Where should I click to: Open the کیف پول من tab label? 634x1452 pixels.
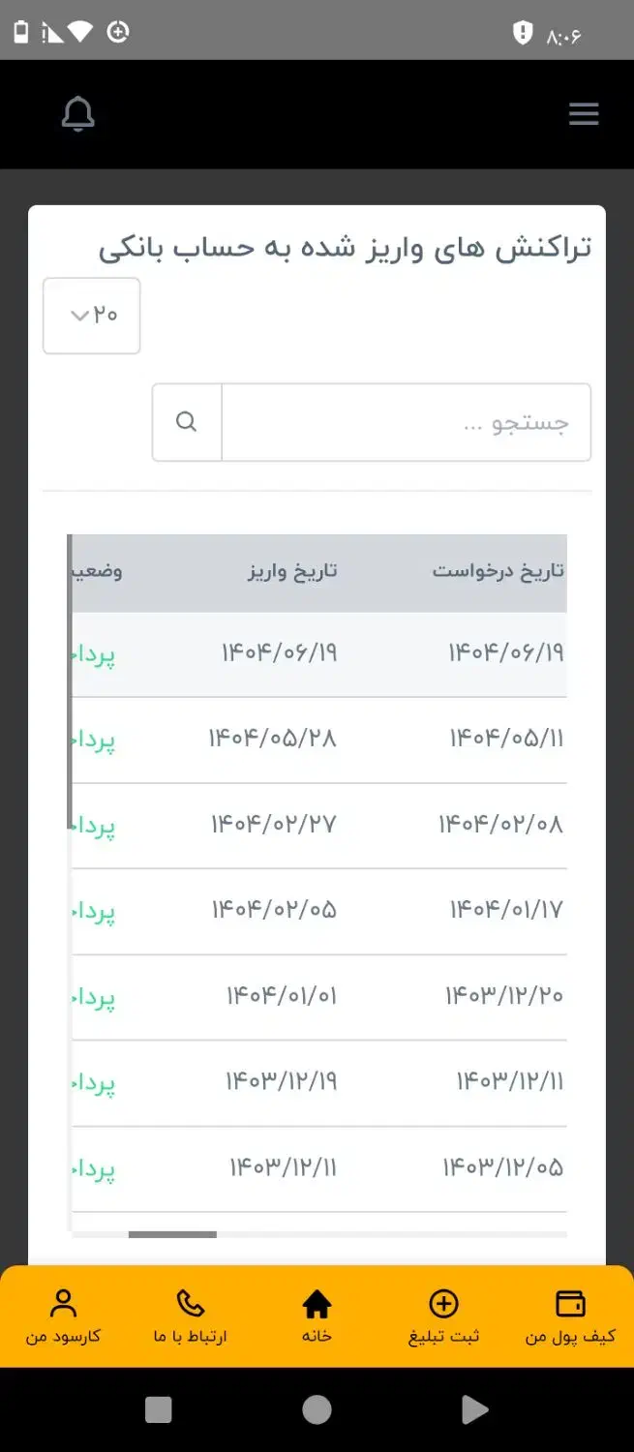tap(570, 1337)
